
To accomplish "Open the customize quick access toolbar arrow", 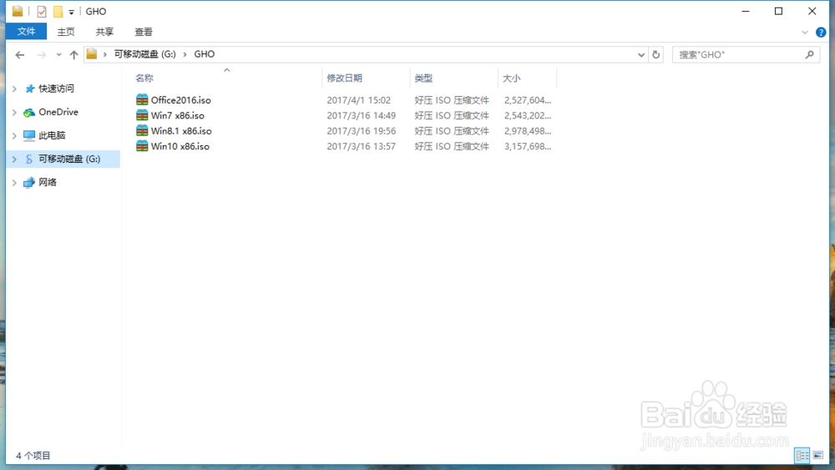I will pos(71,12).
